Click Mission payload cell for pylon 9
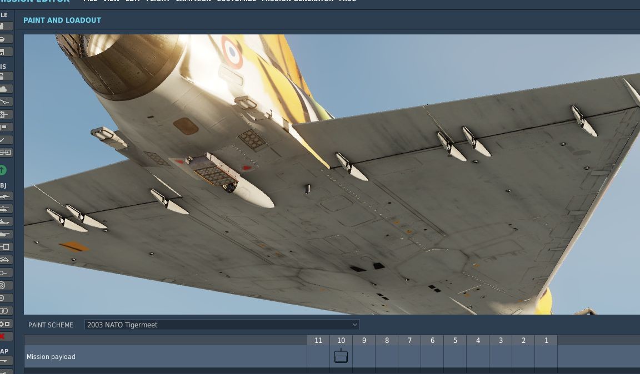The image size is (640, 374). [x=364, y=356]
